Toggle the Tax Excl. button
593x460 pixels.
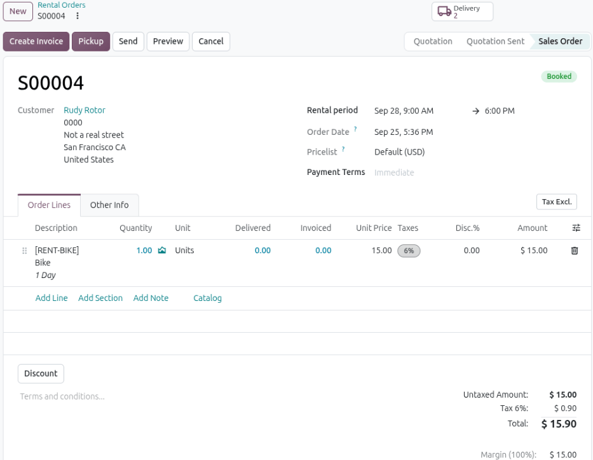(x=556, y=202)
